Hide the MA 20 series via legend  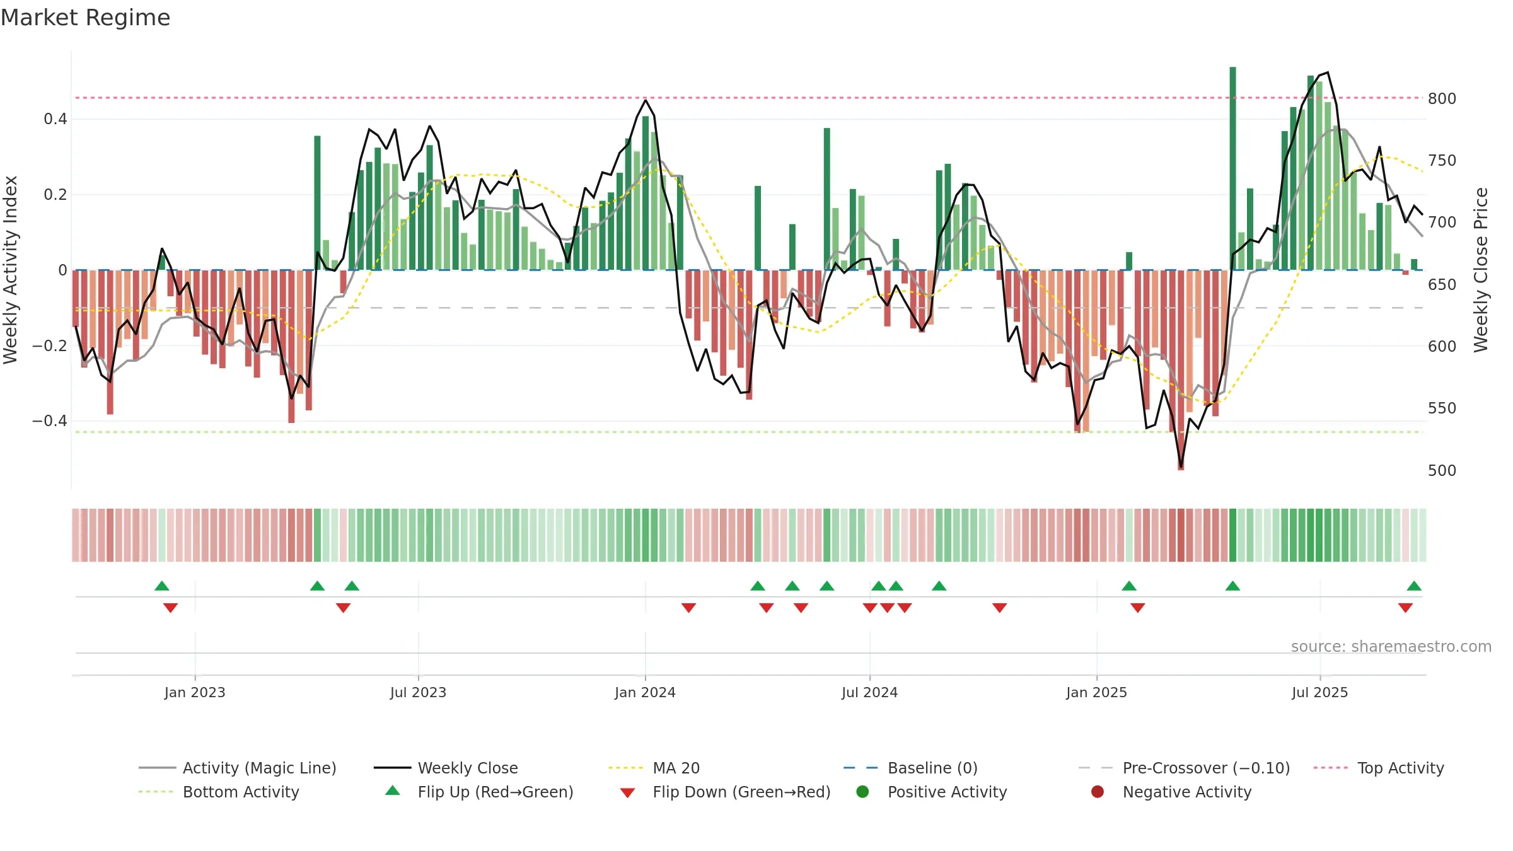coord(654,768)
